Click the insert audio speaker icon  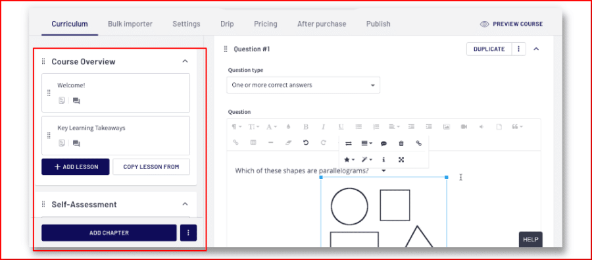pyautogui.click(x=481, y=127)
